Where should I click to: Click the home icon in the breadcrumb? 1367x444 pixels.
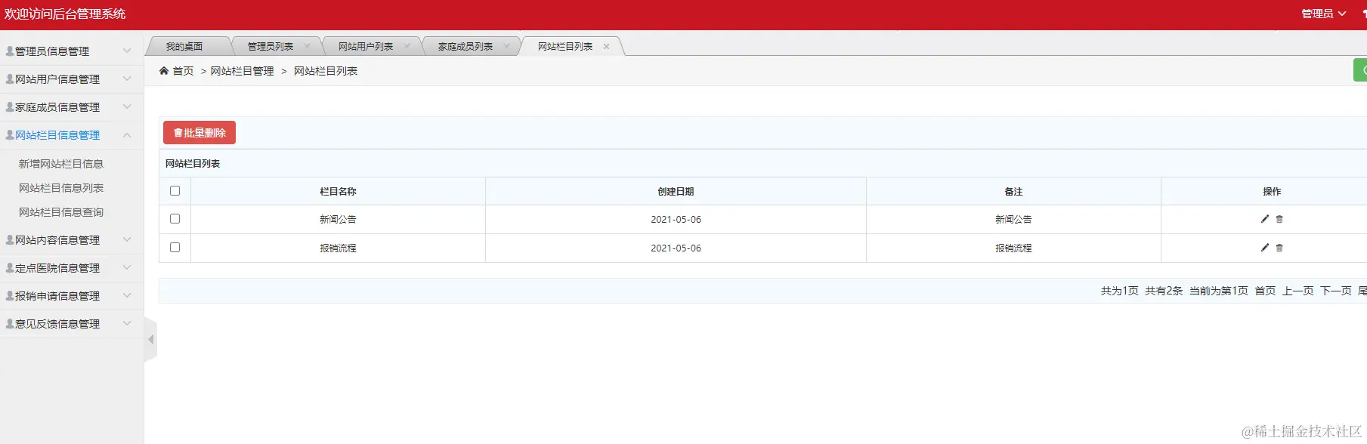[x=164, y=70]
